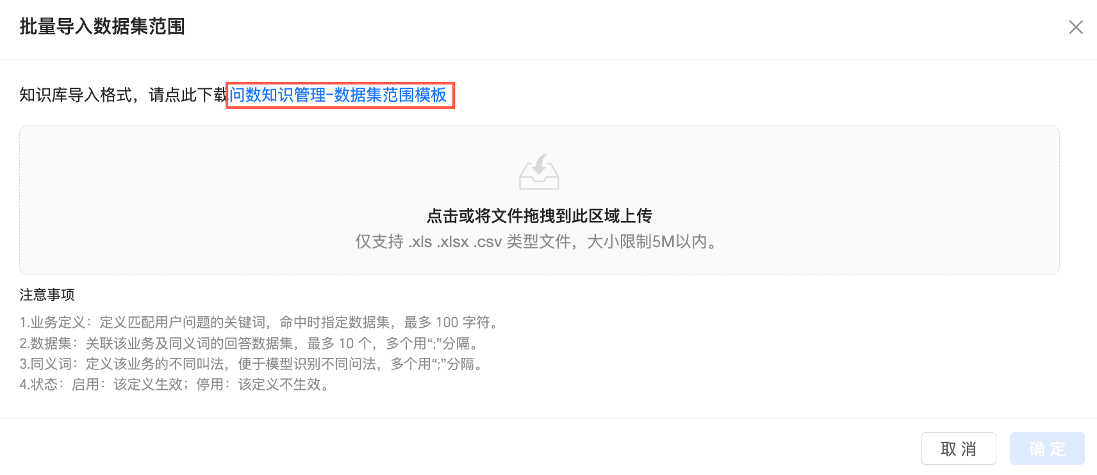Screen dimensions: 1097x475
Task: Download the 问数知识管理-数据集范围模板 template
Action: coord(338,95)
